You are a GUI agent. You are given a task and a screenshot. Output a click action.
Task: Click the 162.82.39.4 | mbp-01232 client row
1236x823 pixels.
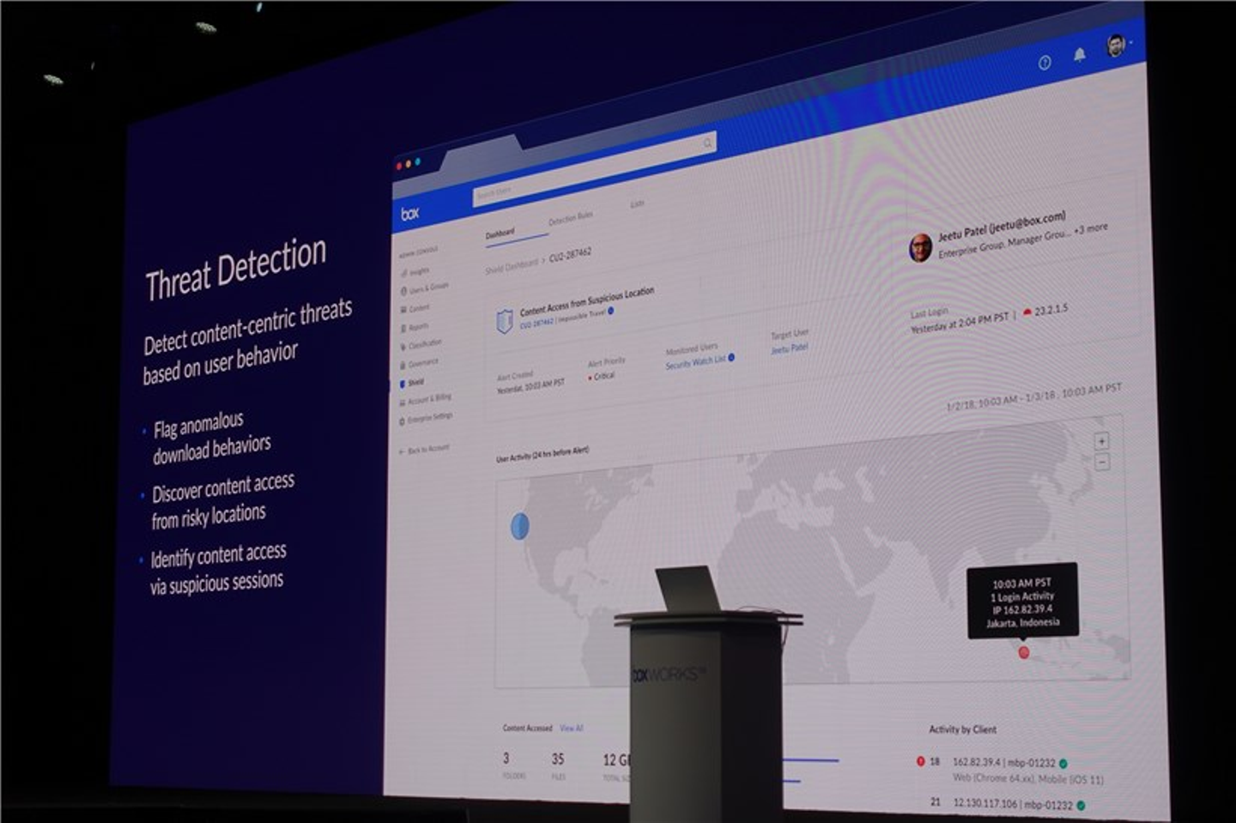pyautogui.click(x=1003, y=762)
